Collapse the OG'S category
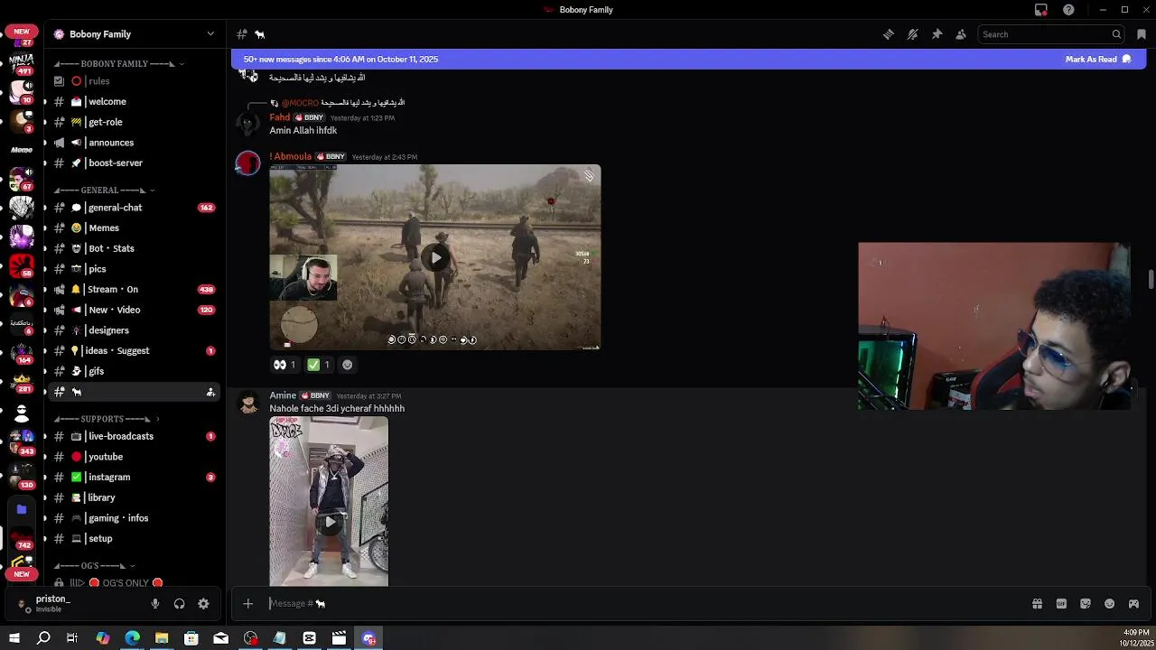This screenshot has width=1156, height=650. click(95, 566)
